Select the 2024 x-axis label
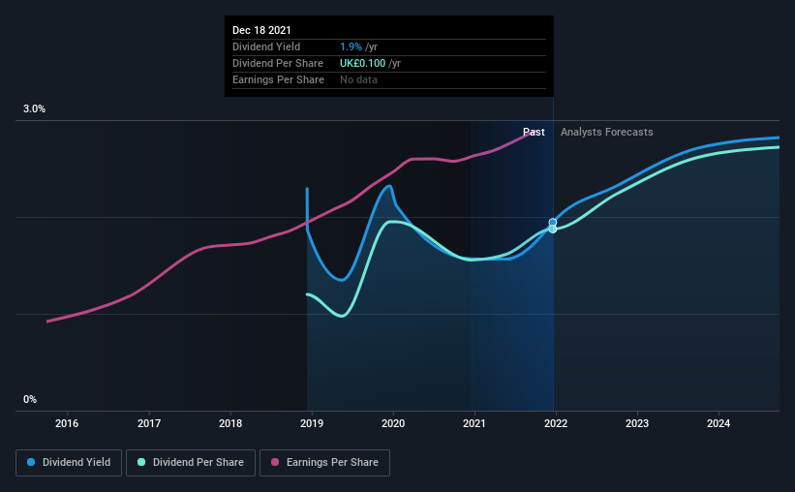This screenshot has width=795, height=492. click(719, 423)
